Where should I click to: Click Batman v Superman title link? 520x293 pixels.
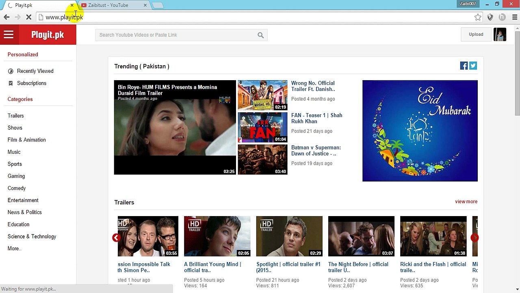(316, 151)
